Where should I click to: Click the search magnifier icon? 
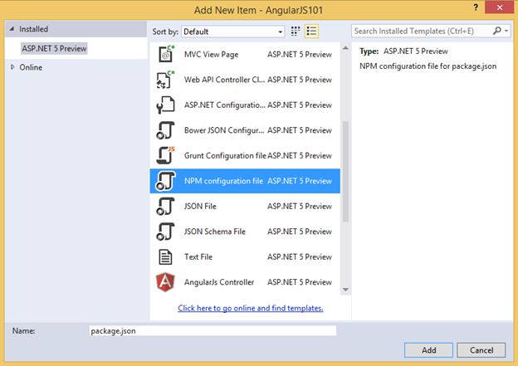click(x=496, y=31)
